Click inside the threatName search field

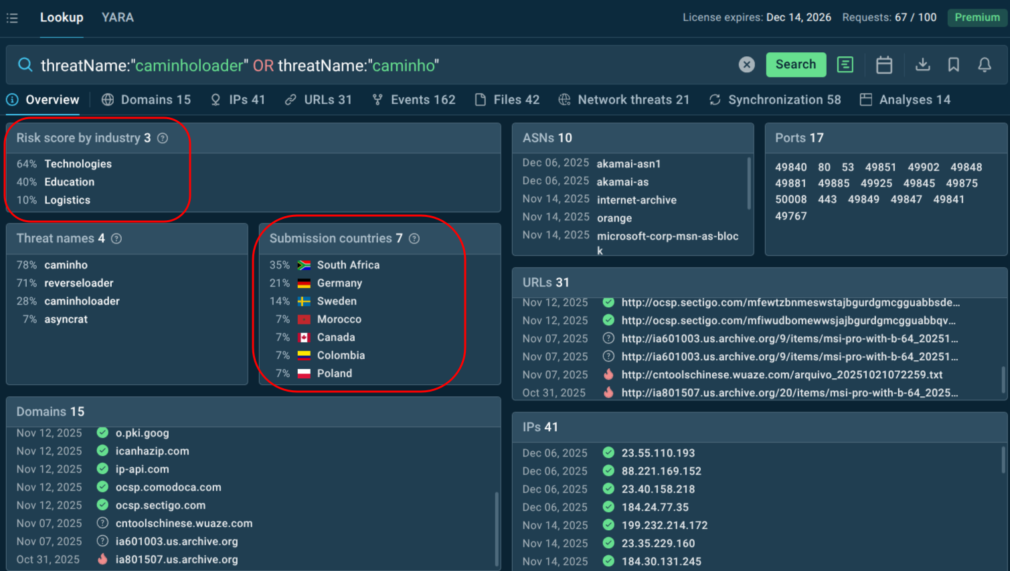click(268, 64)
